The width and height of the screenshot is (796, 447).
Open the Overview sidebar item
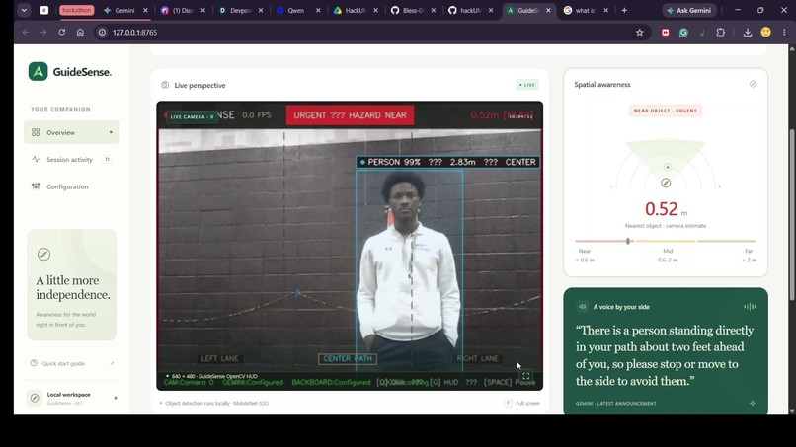[x=71, y=132]
